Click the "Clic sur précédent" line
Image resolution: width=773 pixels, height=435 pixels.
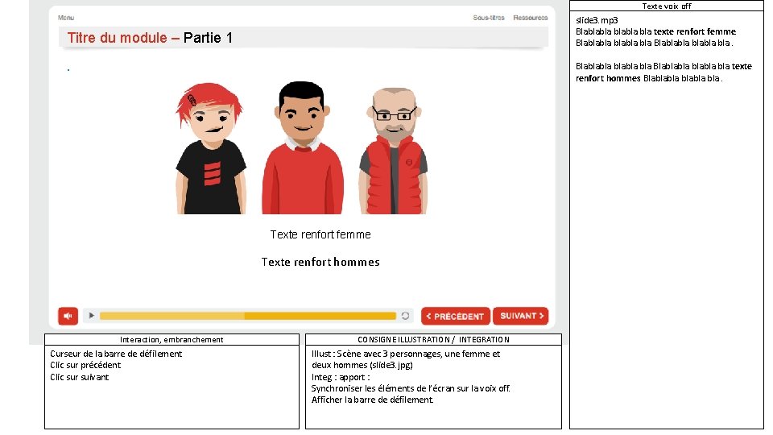[85, 365]
